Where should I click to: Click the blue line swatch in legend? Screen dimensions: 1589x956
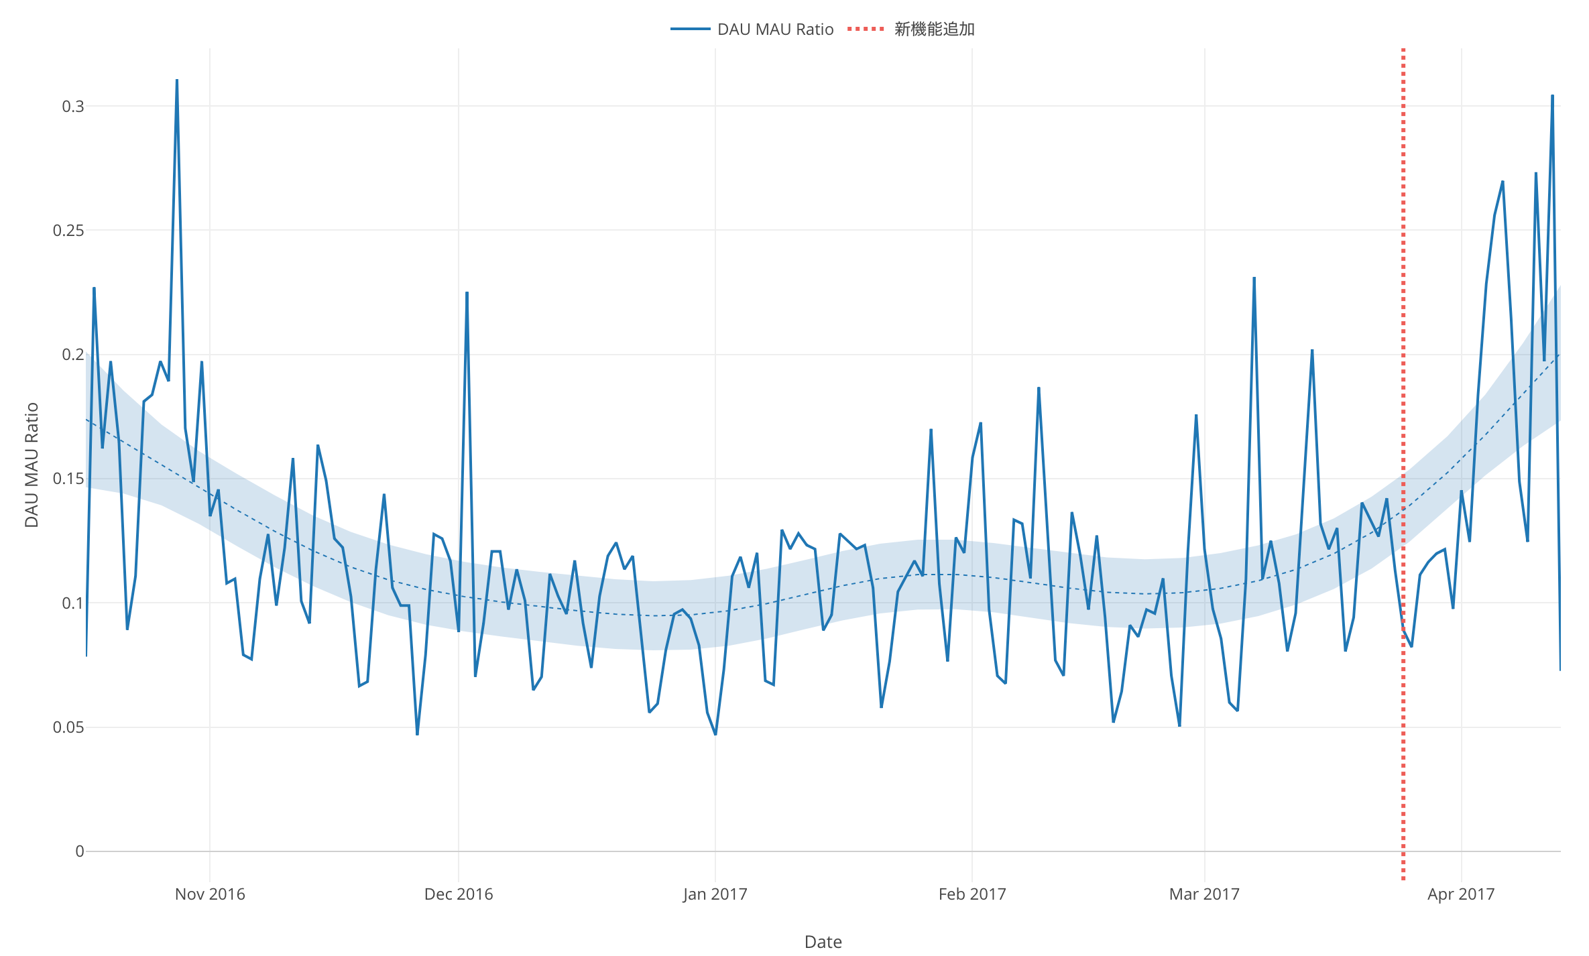pyautogui.click(x=690, y=29)
